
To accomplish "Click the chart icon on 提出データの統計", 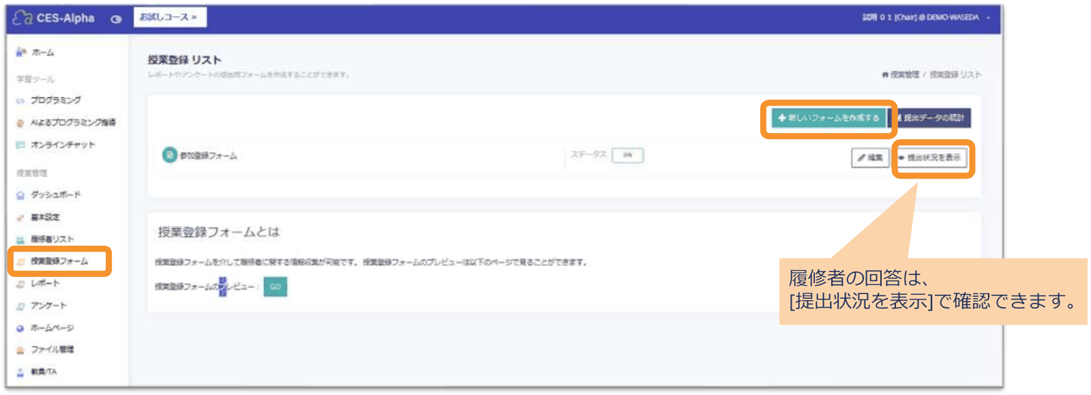I will click(899, 118).
